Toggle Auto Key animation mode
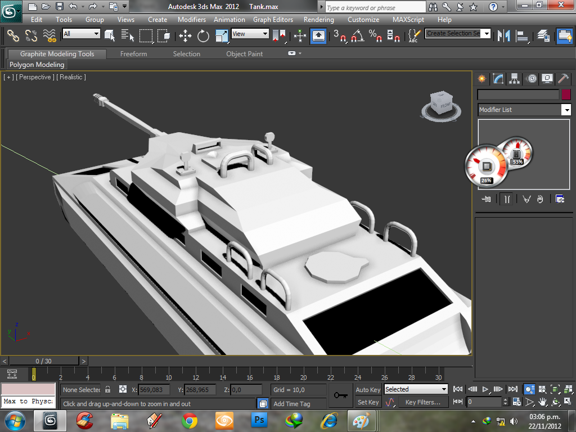The height and width of the screenshot is (432, 576). point(368,389)
